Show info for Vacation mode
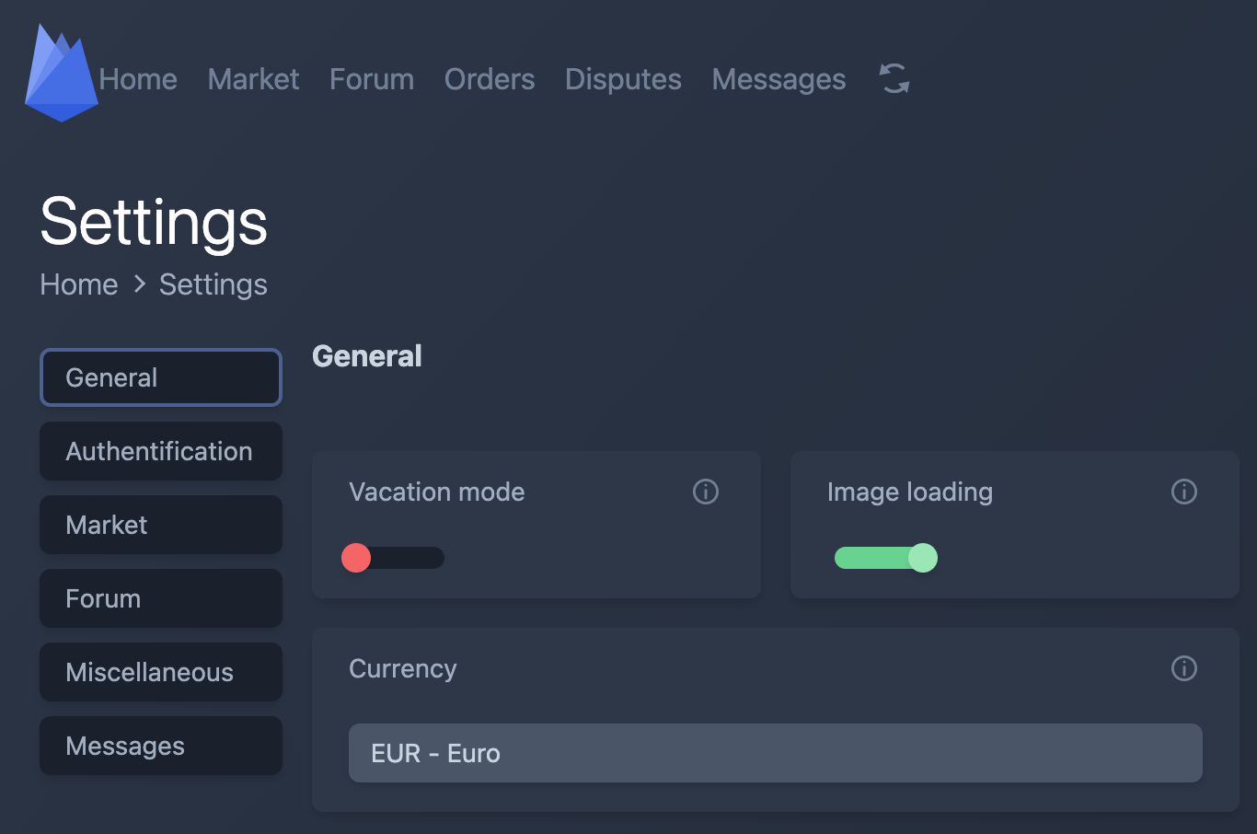 click(706, 492)
